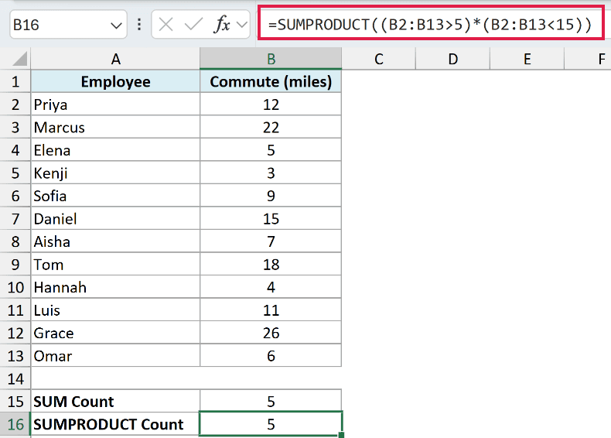Image resolution: width=611 pixels, height=438 pixels.
Task: Click into the SUMPRODUCT formula bar
Action: click(430, 24)
